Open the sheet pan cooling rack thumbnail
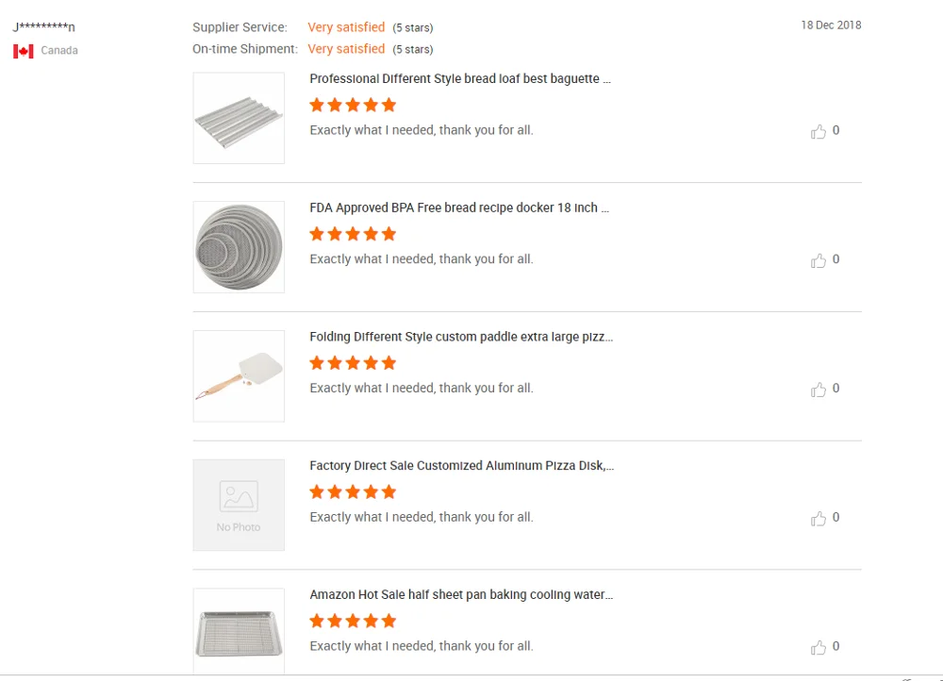This screenshot has height=681, width=943. [239, 630]
